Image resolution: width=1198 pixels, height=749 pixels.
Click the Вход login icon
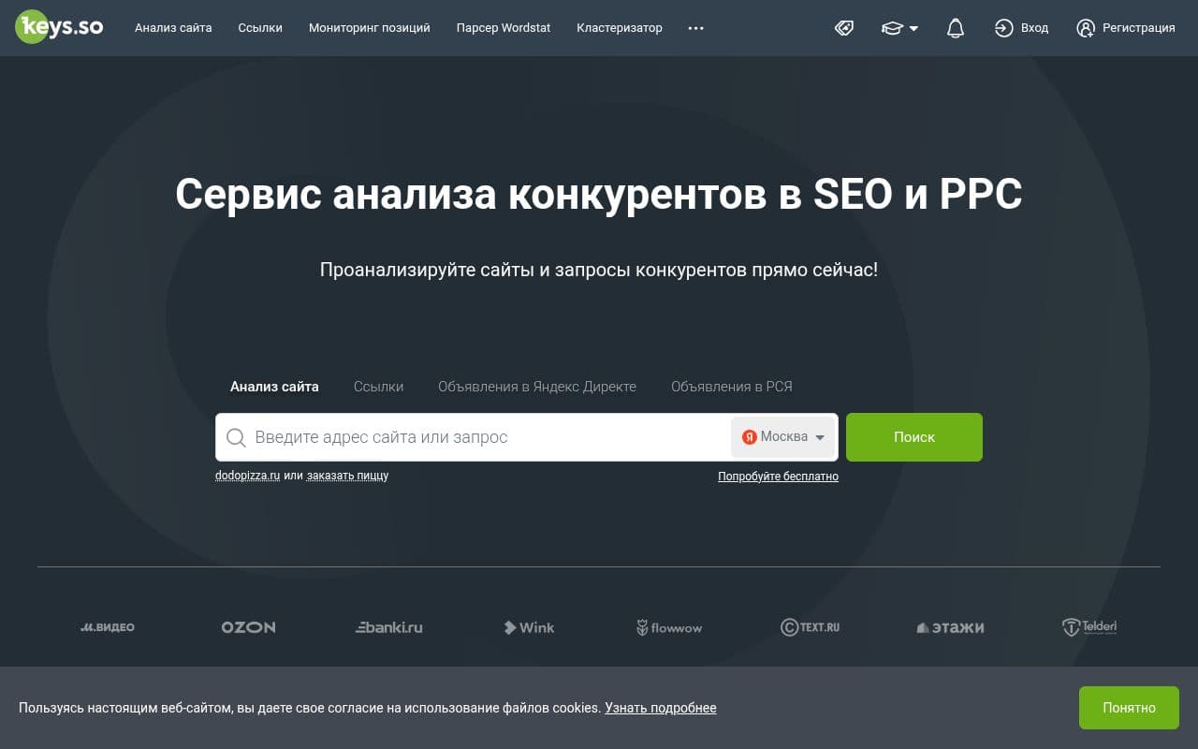tap(1003, 28)
